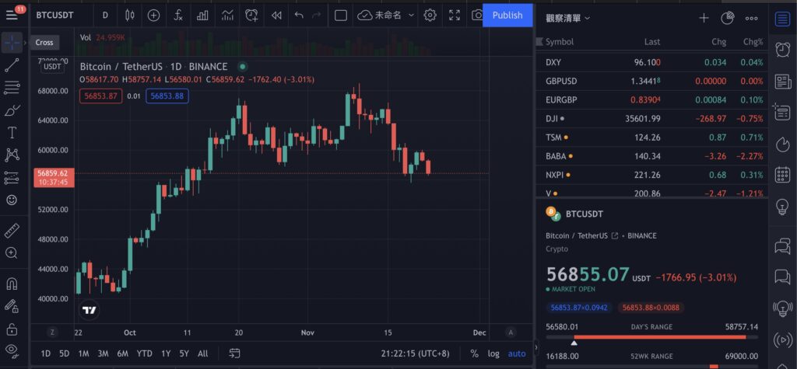This screenshot has height=369, width=797.
Task: Open the go-to-date calendar icon
Action: click(234, 353)
